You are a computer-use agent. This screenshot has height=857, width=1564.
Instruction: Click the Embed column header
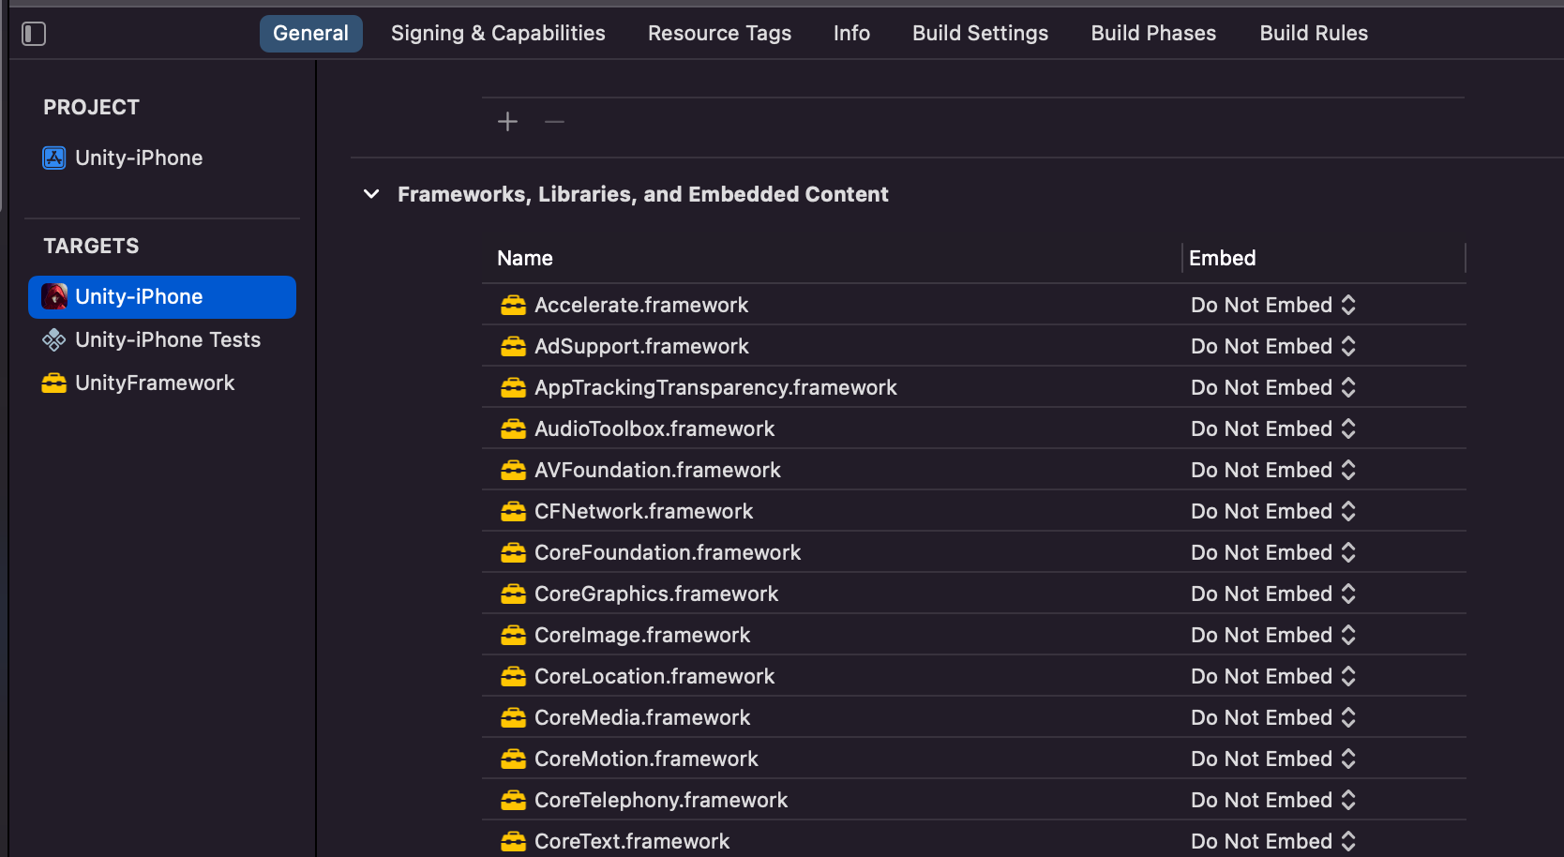click(x=1222, y=258)
